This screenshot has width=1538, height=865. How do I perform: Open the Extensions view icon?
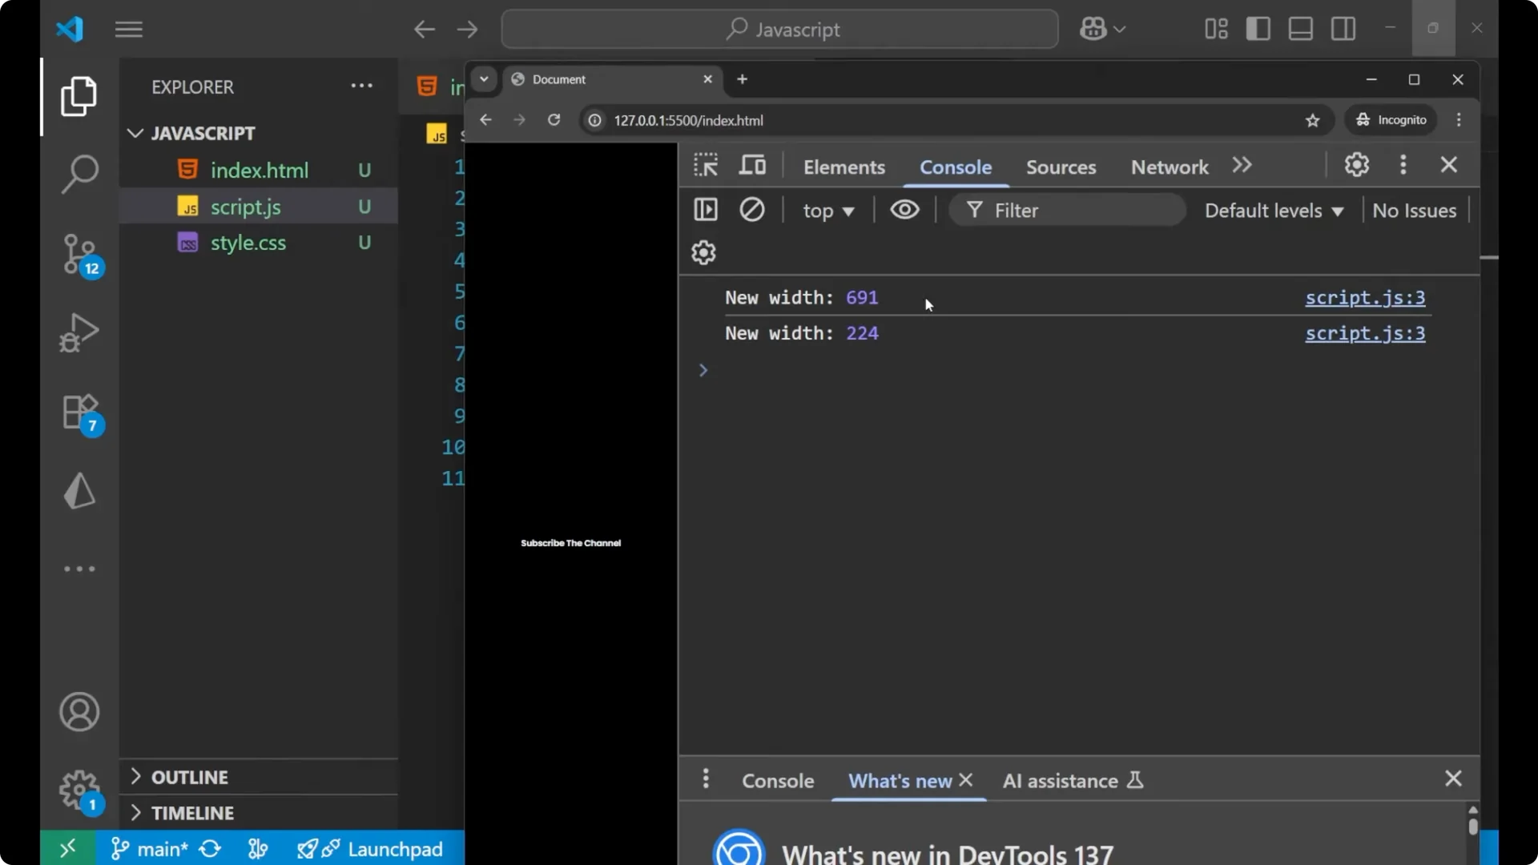[x=79, y=412]
